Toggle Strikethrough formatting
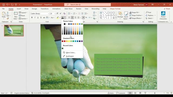 click(x=44, y=18)
